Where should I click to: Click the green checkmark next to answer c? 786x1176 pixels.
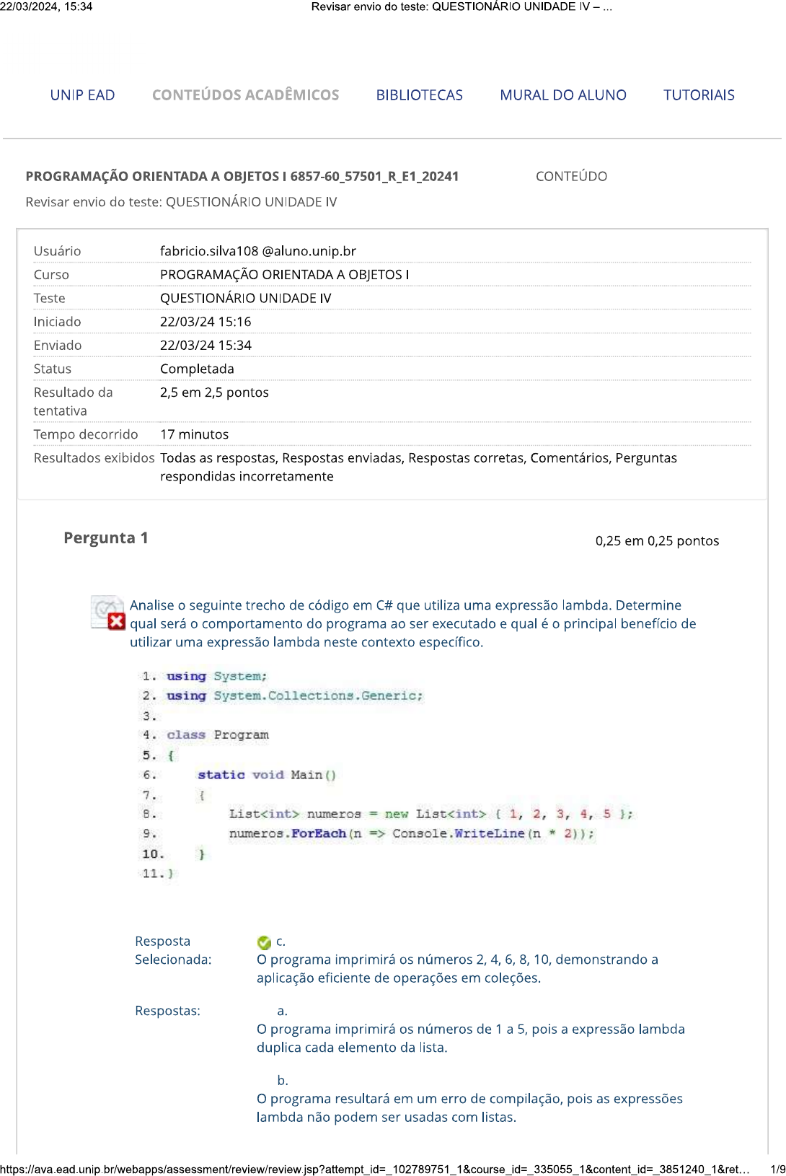pos(264,942)
